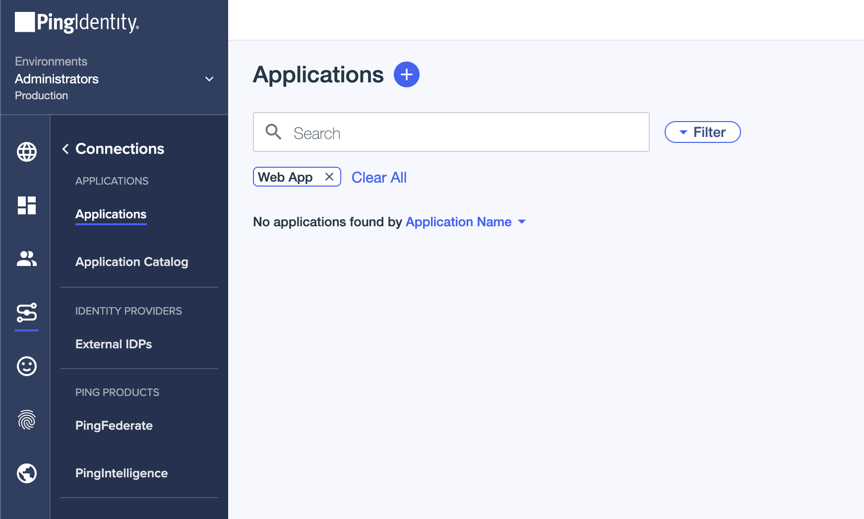Click the search magnifier icon in the search bar
864x519 pixels.
point(273,132)
